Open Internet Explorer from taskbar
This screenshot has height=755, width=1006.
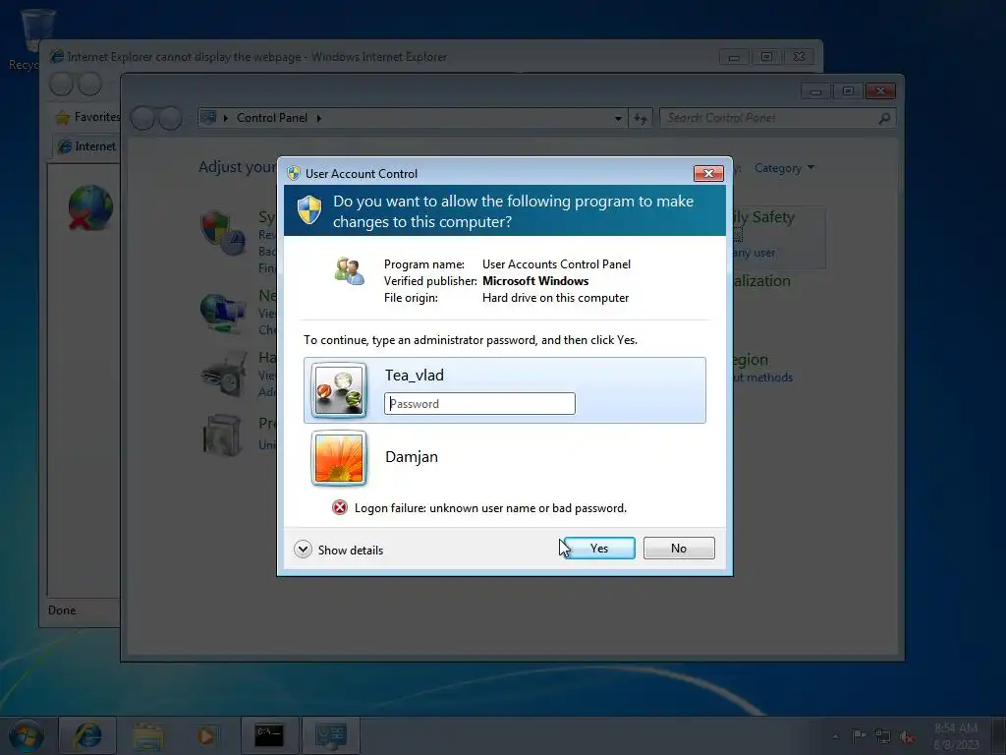tap(87, 735)
